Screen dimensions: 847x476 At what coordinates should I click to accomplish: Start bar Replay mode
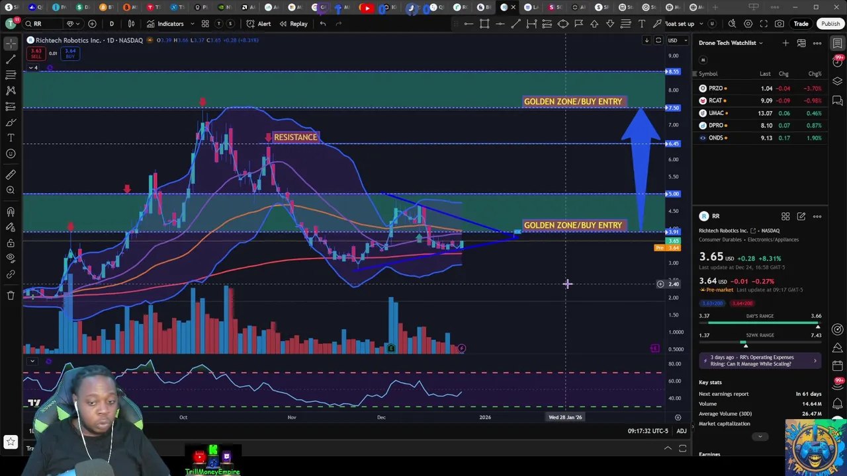coord(293,24)
